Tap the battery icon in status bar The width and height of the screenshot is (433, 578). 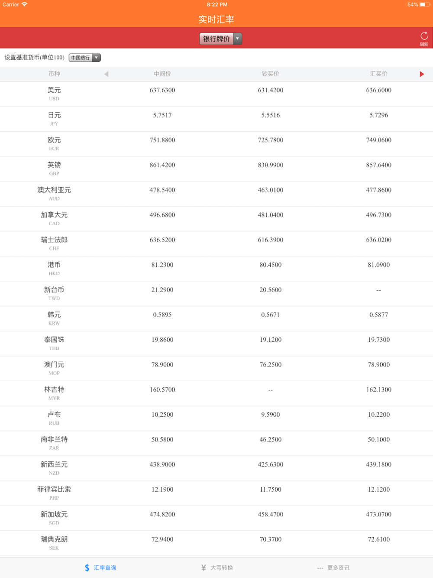point(424,5)
